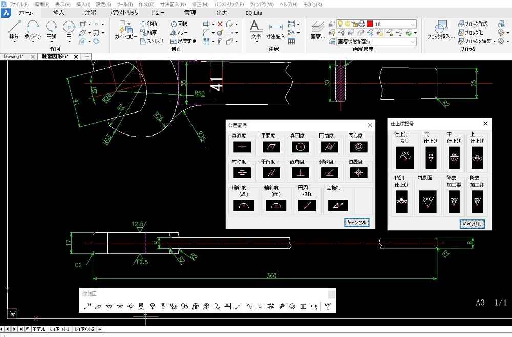Pick 平行度 parallelism tolerance symbol
512x337 pixels.
point(271,173)
